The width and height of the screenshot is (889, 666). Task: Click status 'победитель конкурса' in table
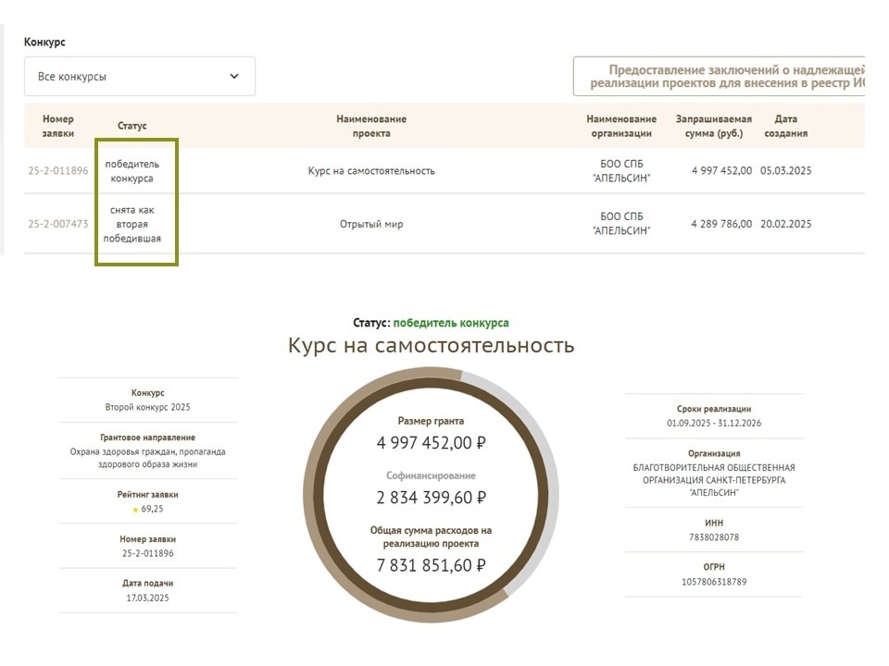[134, 171]
